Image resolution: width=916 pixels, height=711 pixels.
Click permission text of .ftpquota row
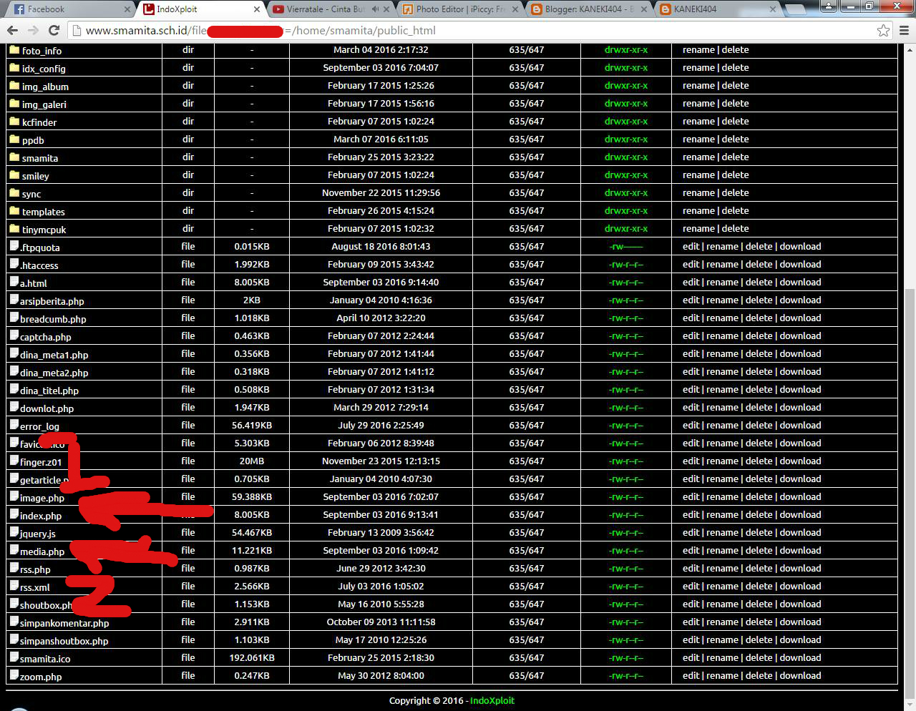click(x=626, y=246)
